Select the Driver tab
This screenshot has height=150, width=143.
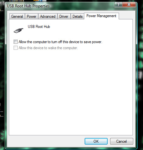[64, 16]
